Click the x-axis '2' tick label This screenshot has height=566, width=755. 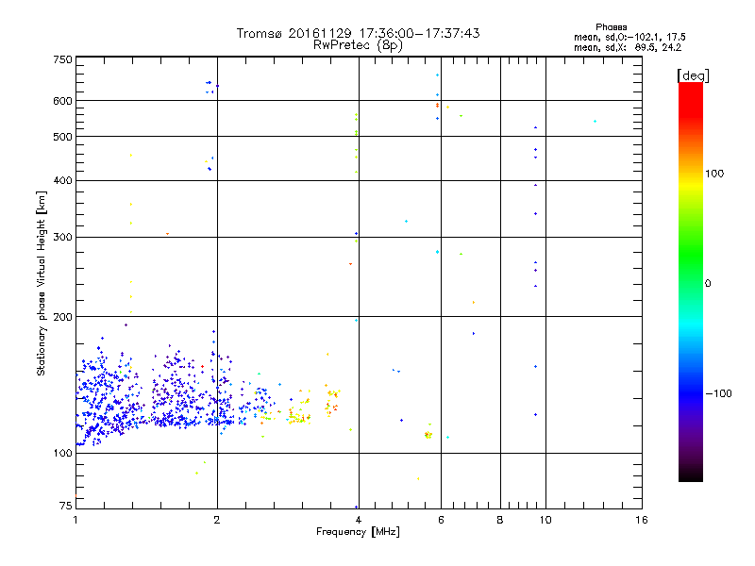(217, 520)
